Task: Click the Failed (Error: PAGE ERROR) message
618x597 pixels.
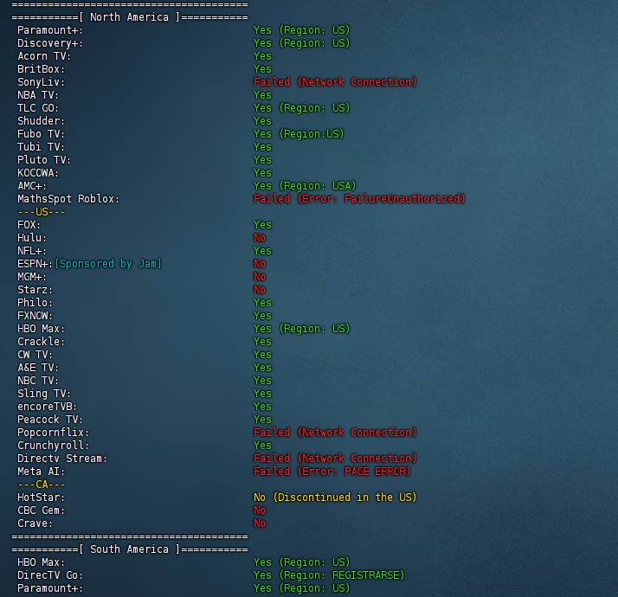Action: pos(332,472)
